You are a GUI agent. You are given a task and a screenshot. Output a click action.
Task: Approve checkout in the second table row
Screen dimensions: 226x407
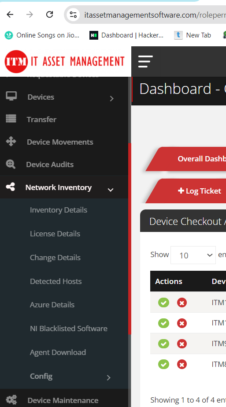point(163,323)
